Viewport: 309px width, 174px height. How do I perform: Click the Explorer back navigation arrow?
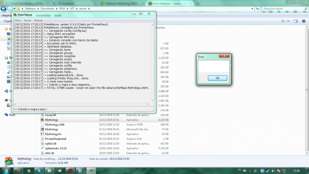pyautogui.click(x=3, y=9)
